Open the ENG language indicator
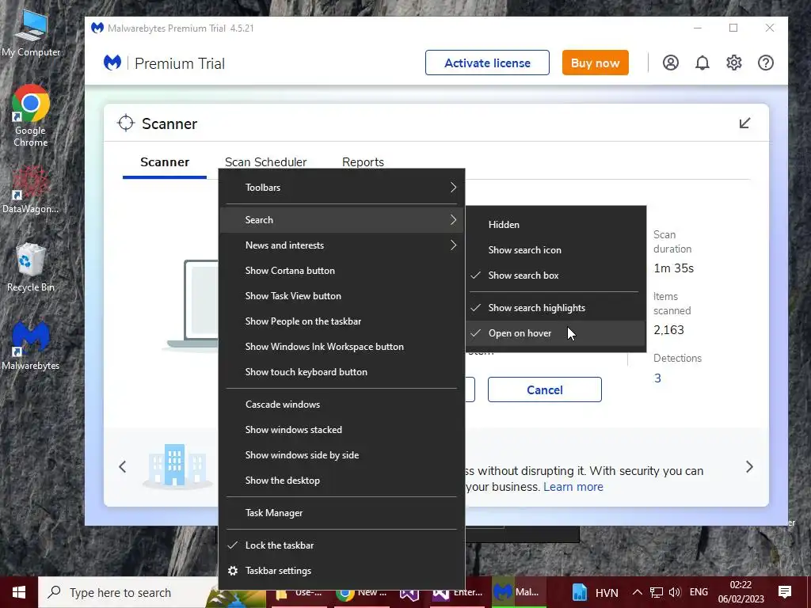Viewport: 811px width, 608px height. click(x=699, y=592)
